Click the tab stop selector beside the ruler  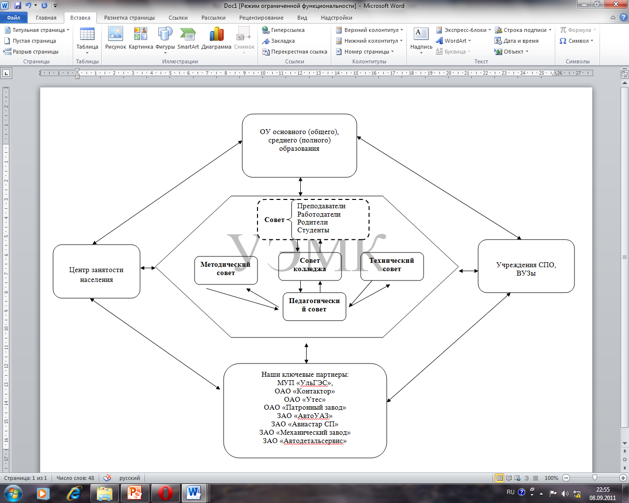click(x=6, y=73)
